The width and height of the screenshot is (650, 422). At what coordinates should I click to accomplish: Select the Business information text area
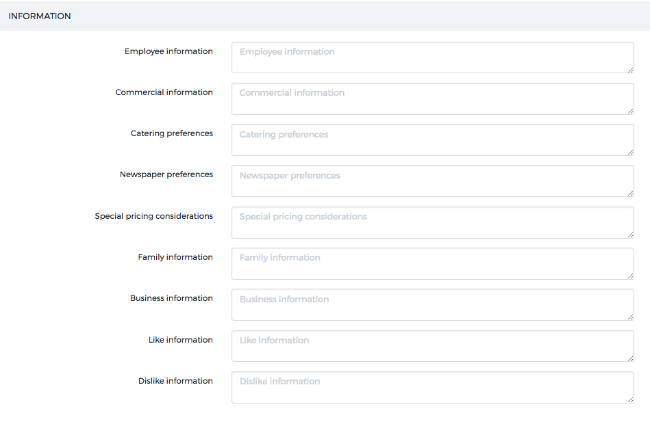click(432, 304)
